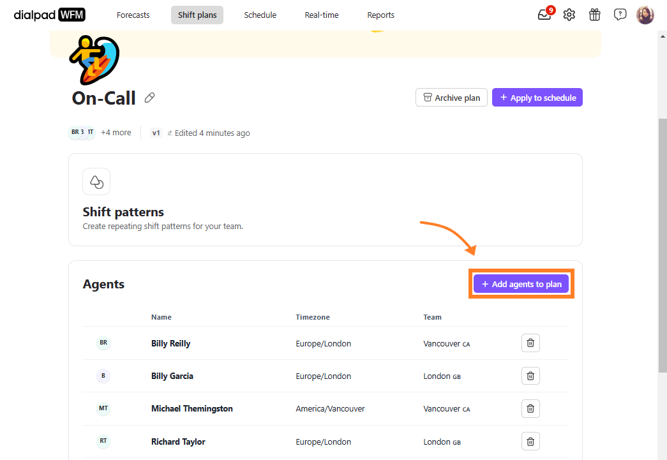Click the Shift patterns shapes icon
The width and height of the screenshot is (667, 460).
coord(96,182)
